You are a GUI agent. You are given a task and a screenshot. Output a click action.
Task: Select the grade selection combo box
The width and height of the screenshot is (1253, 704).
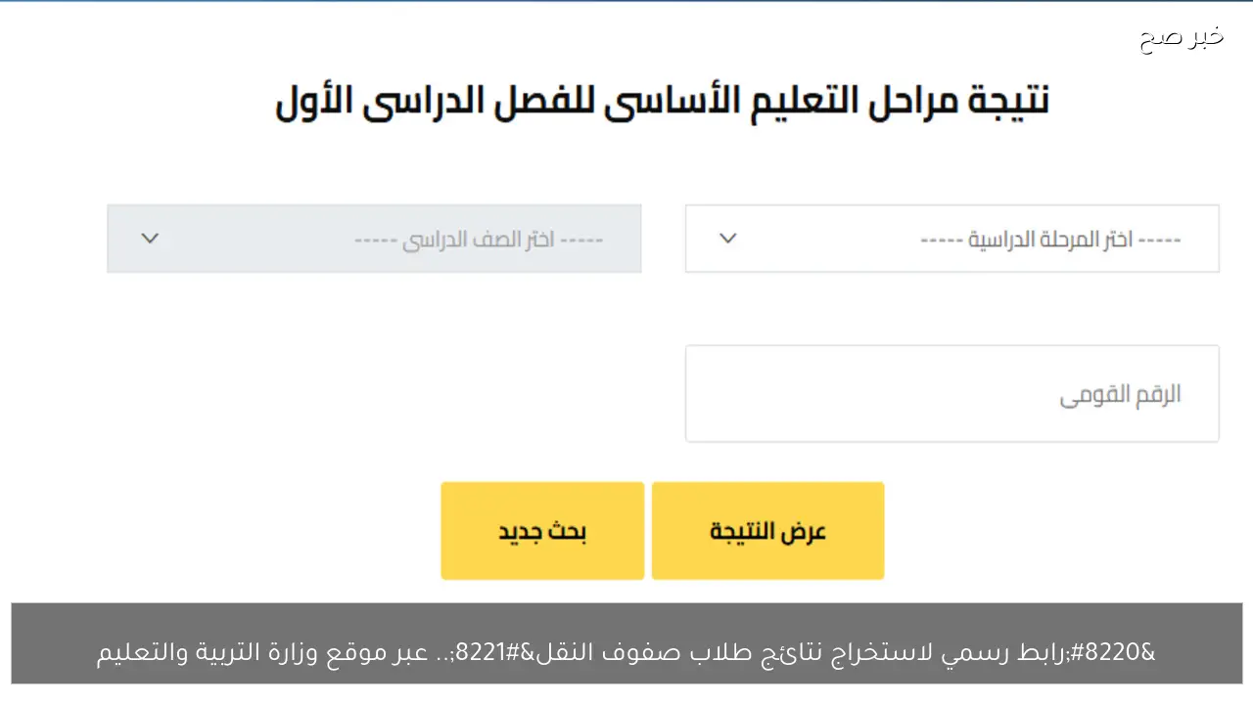click(374, 238)
